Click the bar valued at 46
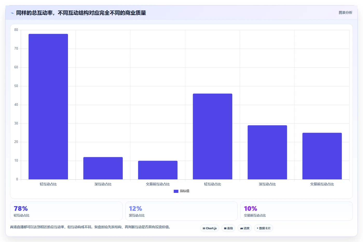Image resolution: width=363 pixels, height=242 pixels. point(213,136)
